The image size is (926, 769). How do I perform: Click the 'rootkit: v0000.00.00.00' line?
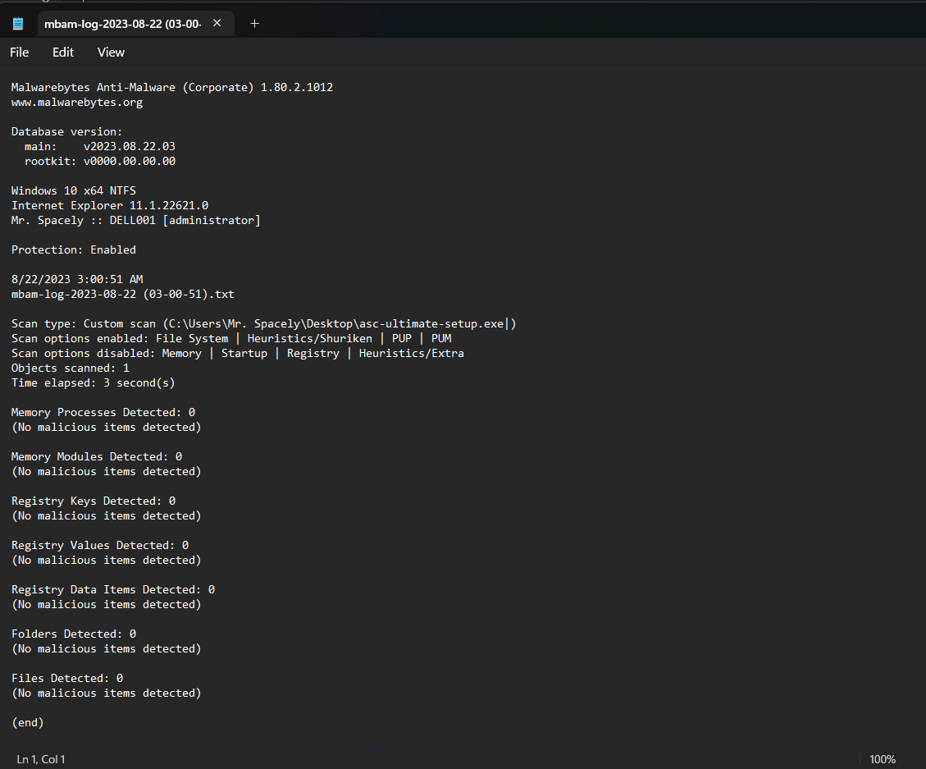click(100, 161)
